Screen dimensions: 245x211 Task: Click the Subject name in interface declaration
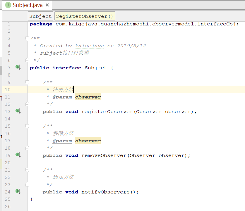pos(96,68)
